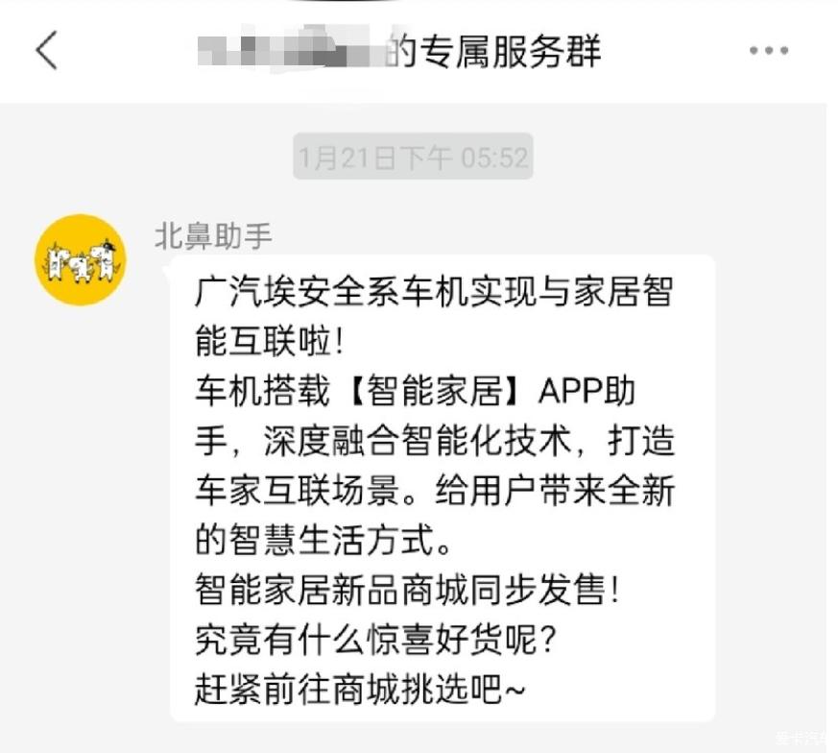Tap the APP助 text in the message
The width and height of the screenshot is (838, 753).
pyautogui.click(x=587, y=391)
